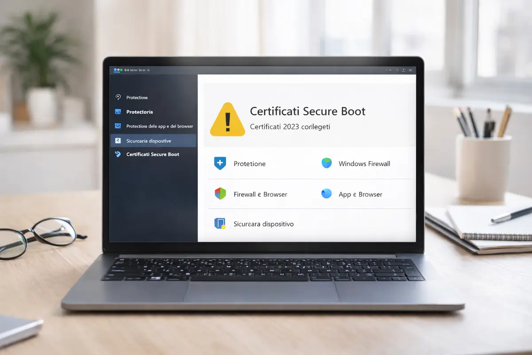Viewport: 532px width, 355px height.
Task: Click the circular icon beside Protectiore in sidebar
Action: 118,97
